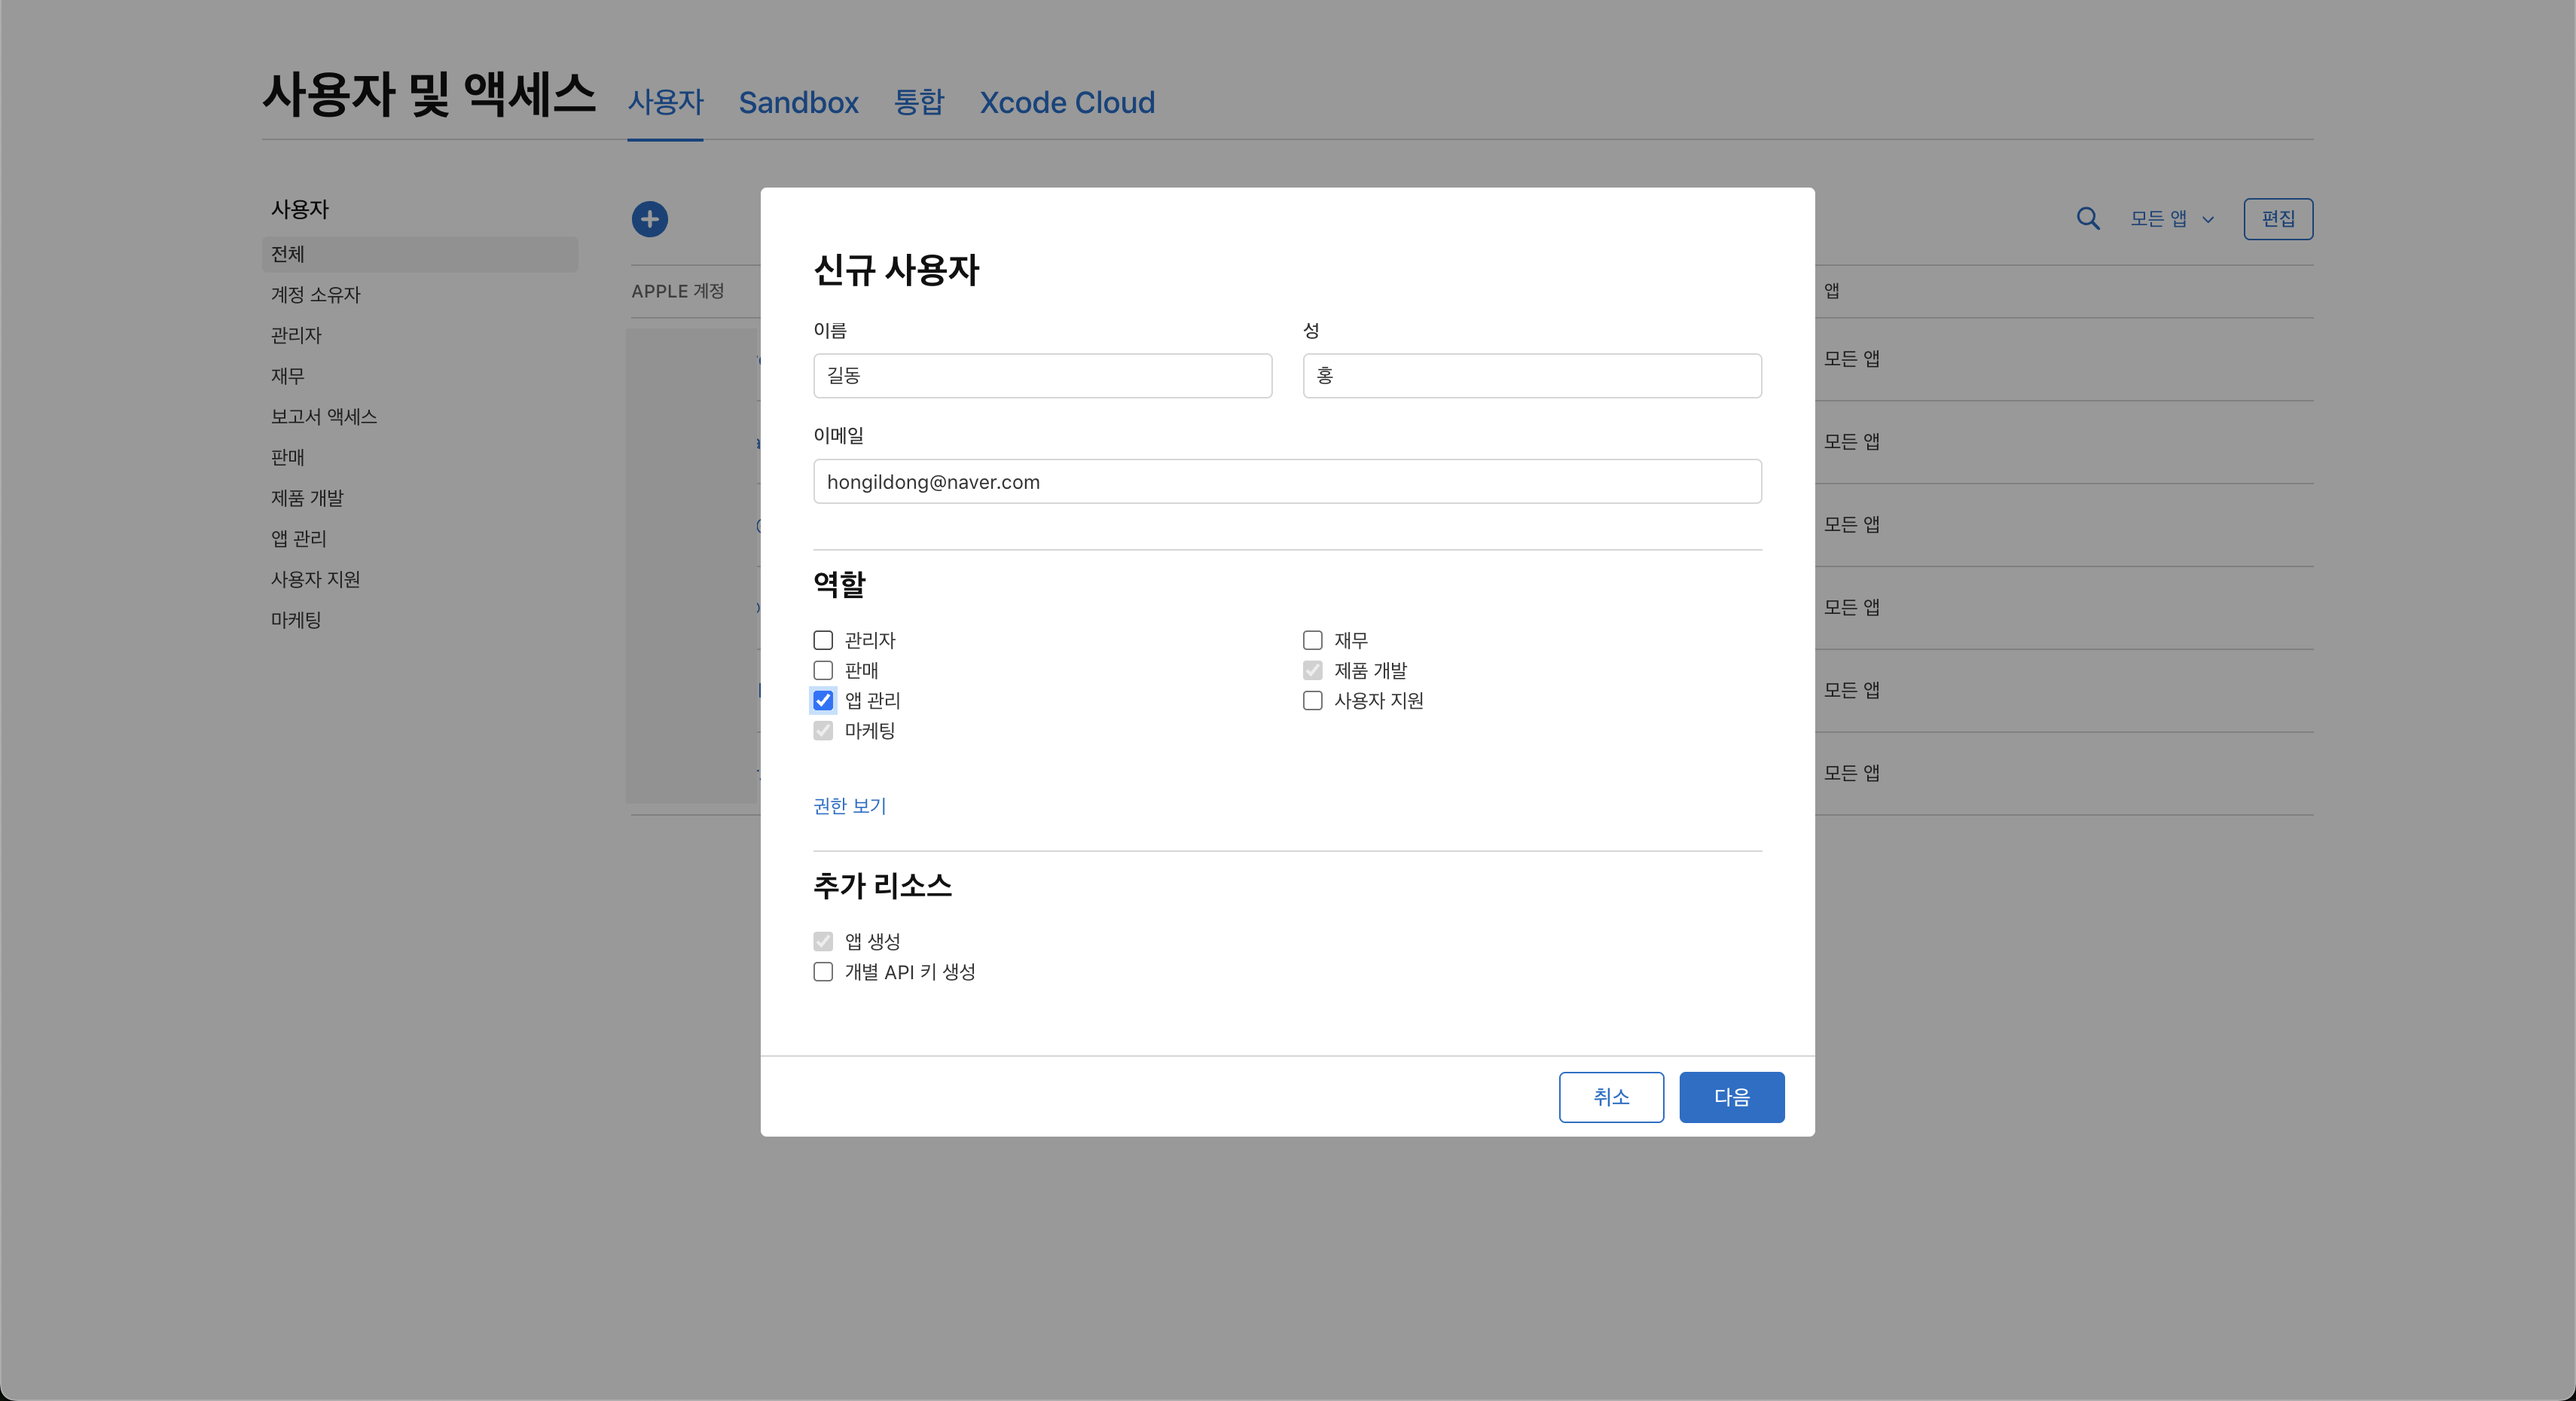
Task: Open the 모든 앱 dropdown filter
Action: coord(2171,219)
